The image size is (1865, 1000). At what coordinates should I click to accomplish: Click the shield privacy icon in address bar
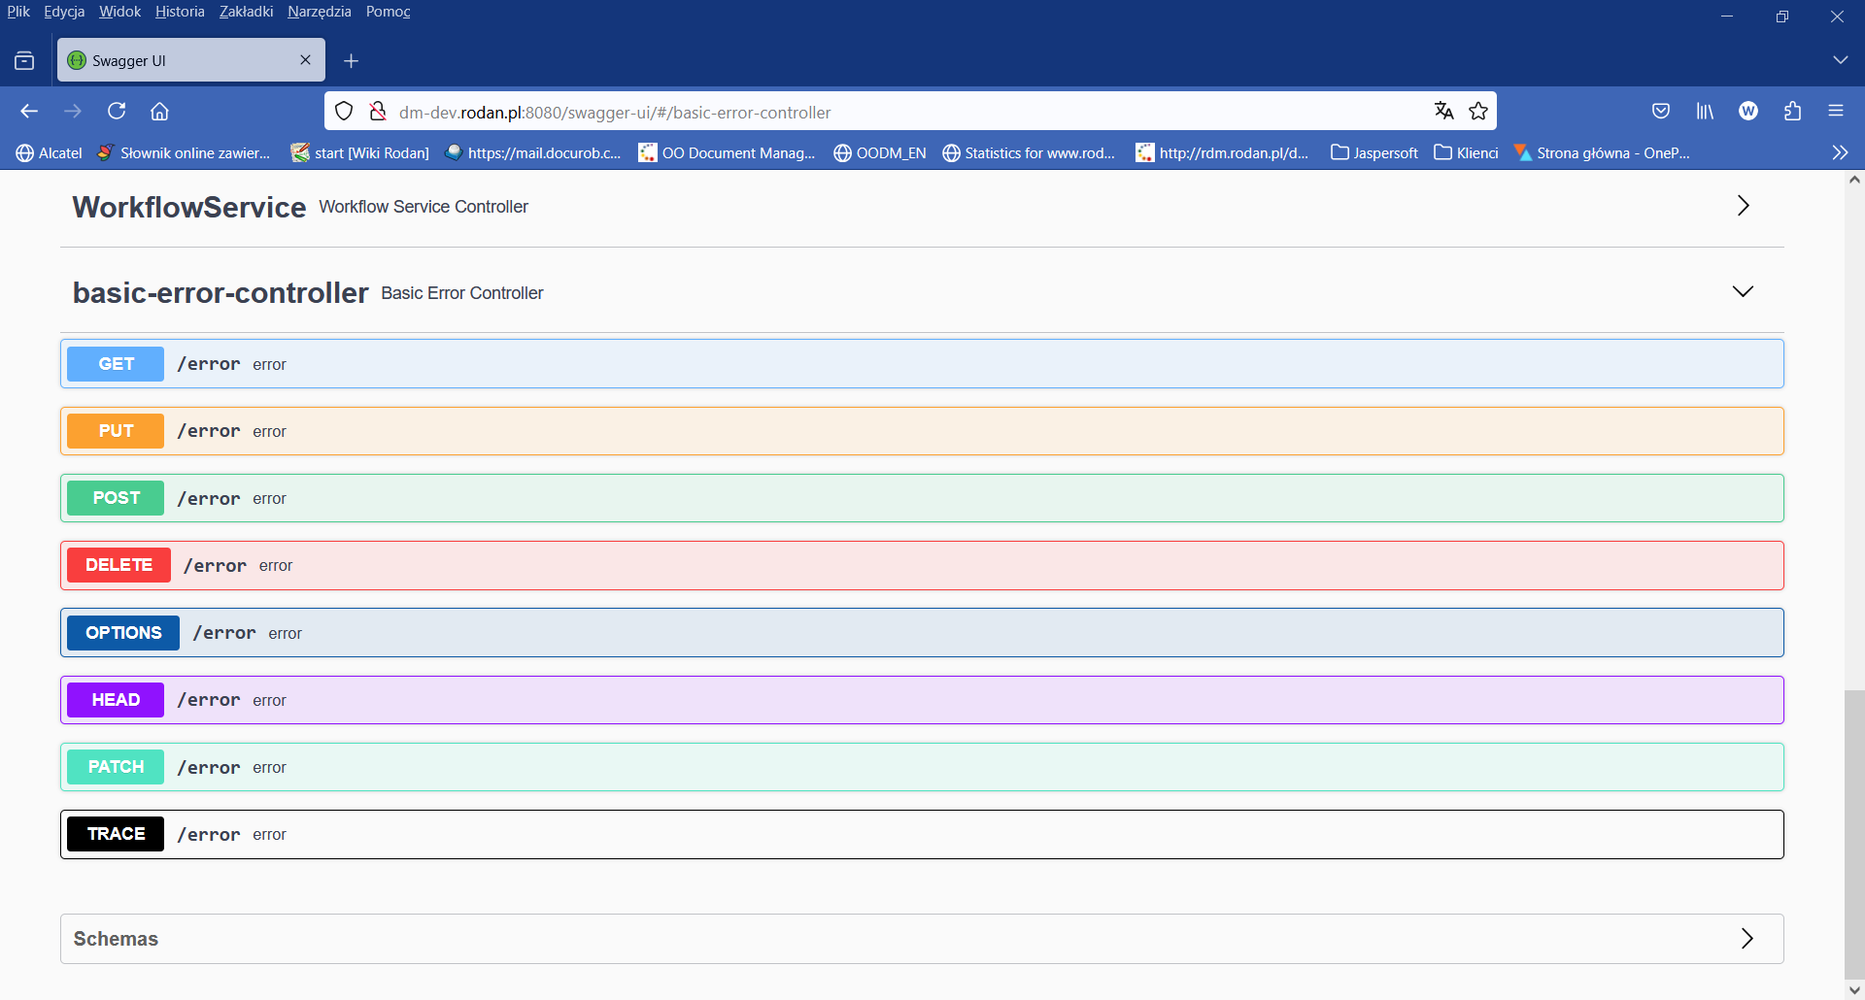(343, 111)
